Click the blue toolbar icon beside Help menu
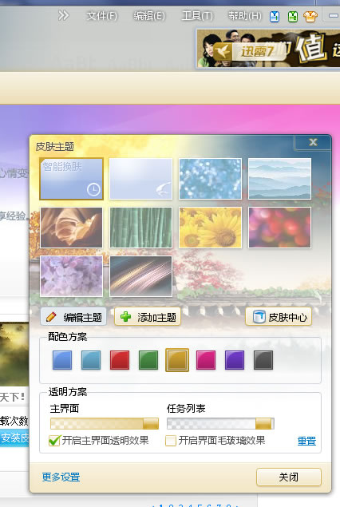The height and width of the screenshot is (507, 340). pyautogui.click(x=275, y=16)
